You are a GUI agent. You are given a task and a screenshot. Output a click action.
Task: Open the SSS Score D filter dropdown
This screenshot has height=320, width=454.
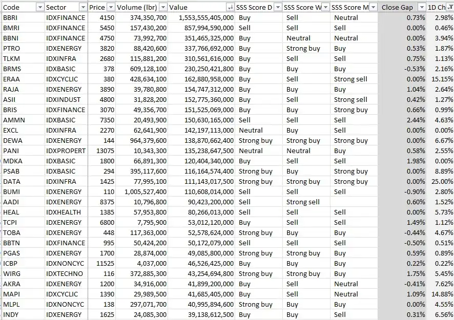click(278, 7)
